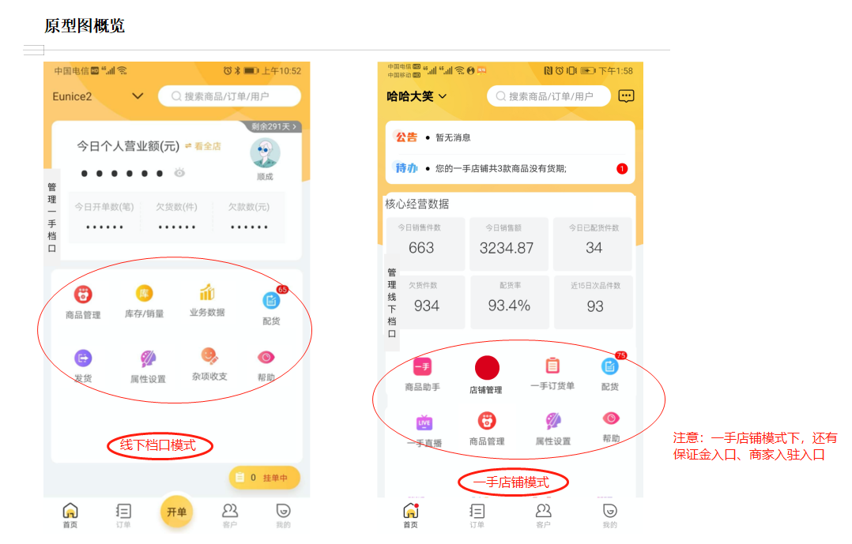Switch view with 看全店 toggle
The height and width of the screenshot is (544, 852).
pos(203,146)
